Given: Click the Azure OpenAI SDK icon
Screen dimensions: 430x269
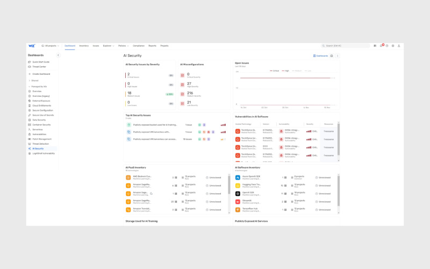Looking at the screenshot, I should tap(238, 177).
